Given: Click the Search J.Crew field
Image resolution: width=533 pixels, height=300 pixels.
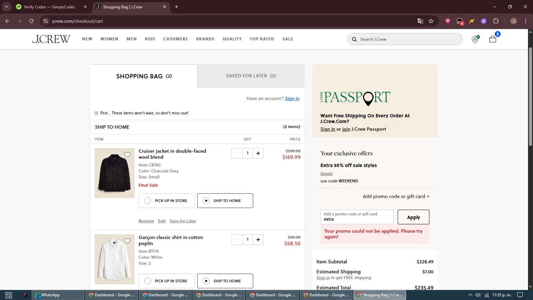Looking at the screenshot, I should (x=405, y=39).
